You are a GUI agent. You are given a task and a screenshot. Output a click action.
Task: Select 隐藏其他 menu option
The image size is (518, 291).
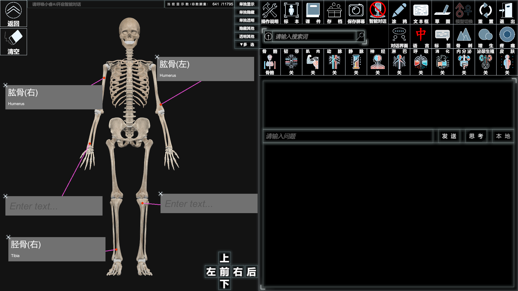click(x=247, y=28)
